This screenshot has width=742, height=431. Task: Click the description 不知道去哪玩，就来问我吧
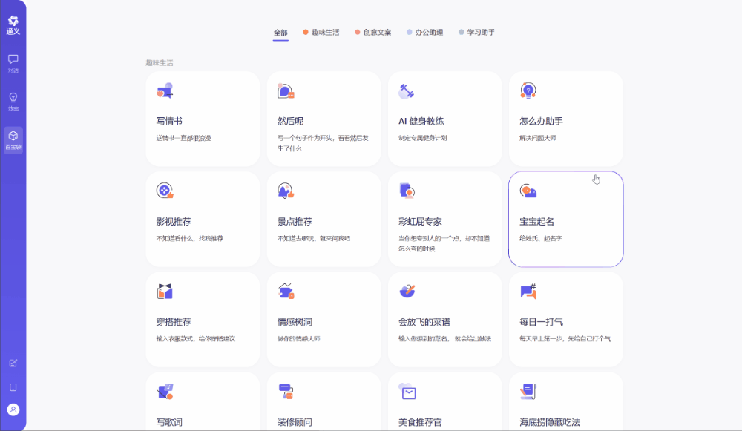(x=314, y=238)
